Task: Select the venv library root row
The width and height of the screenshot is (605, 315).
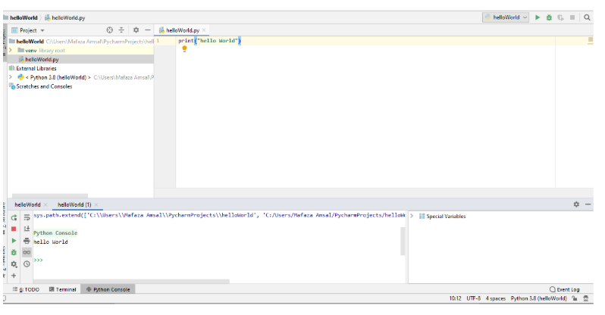Action: tap(80, 50)
